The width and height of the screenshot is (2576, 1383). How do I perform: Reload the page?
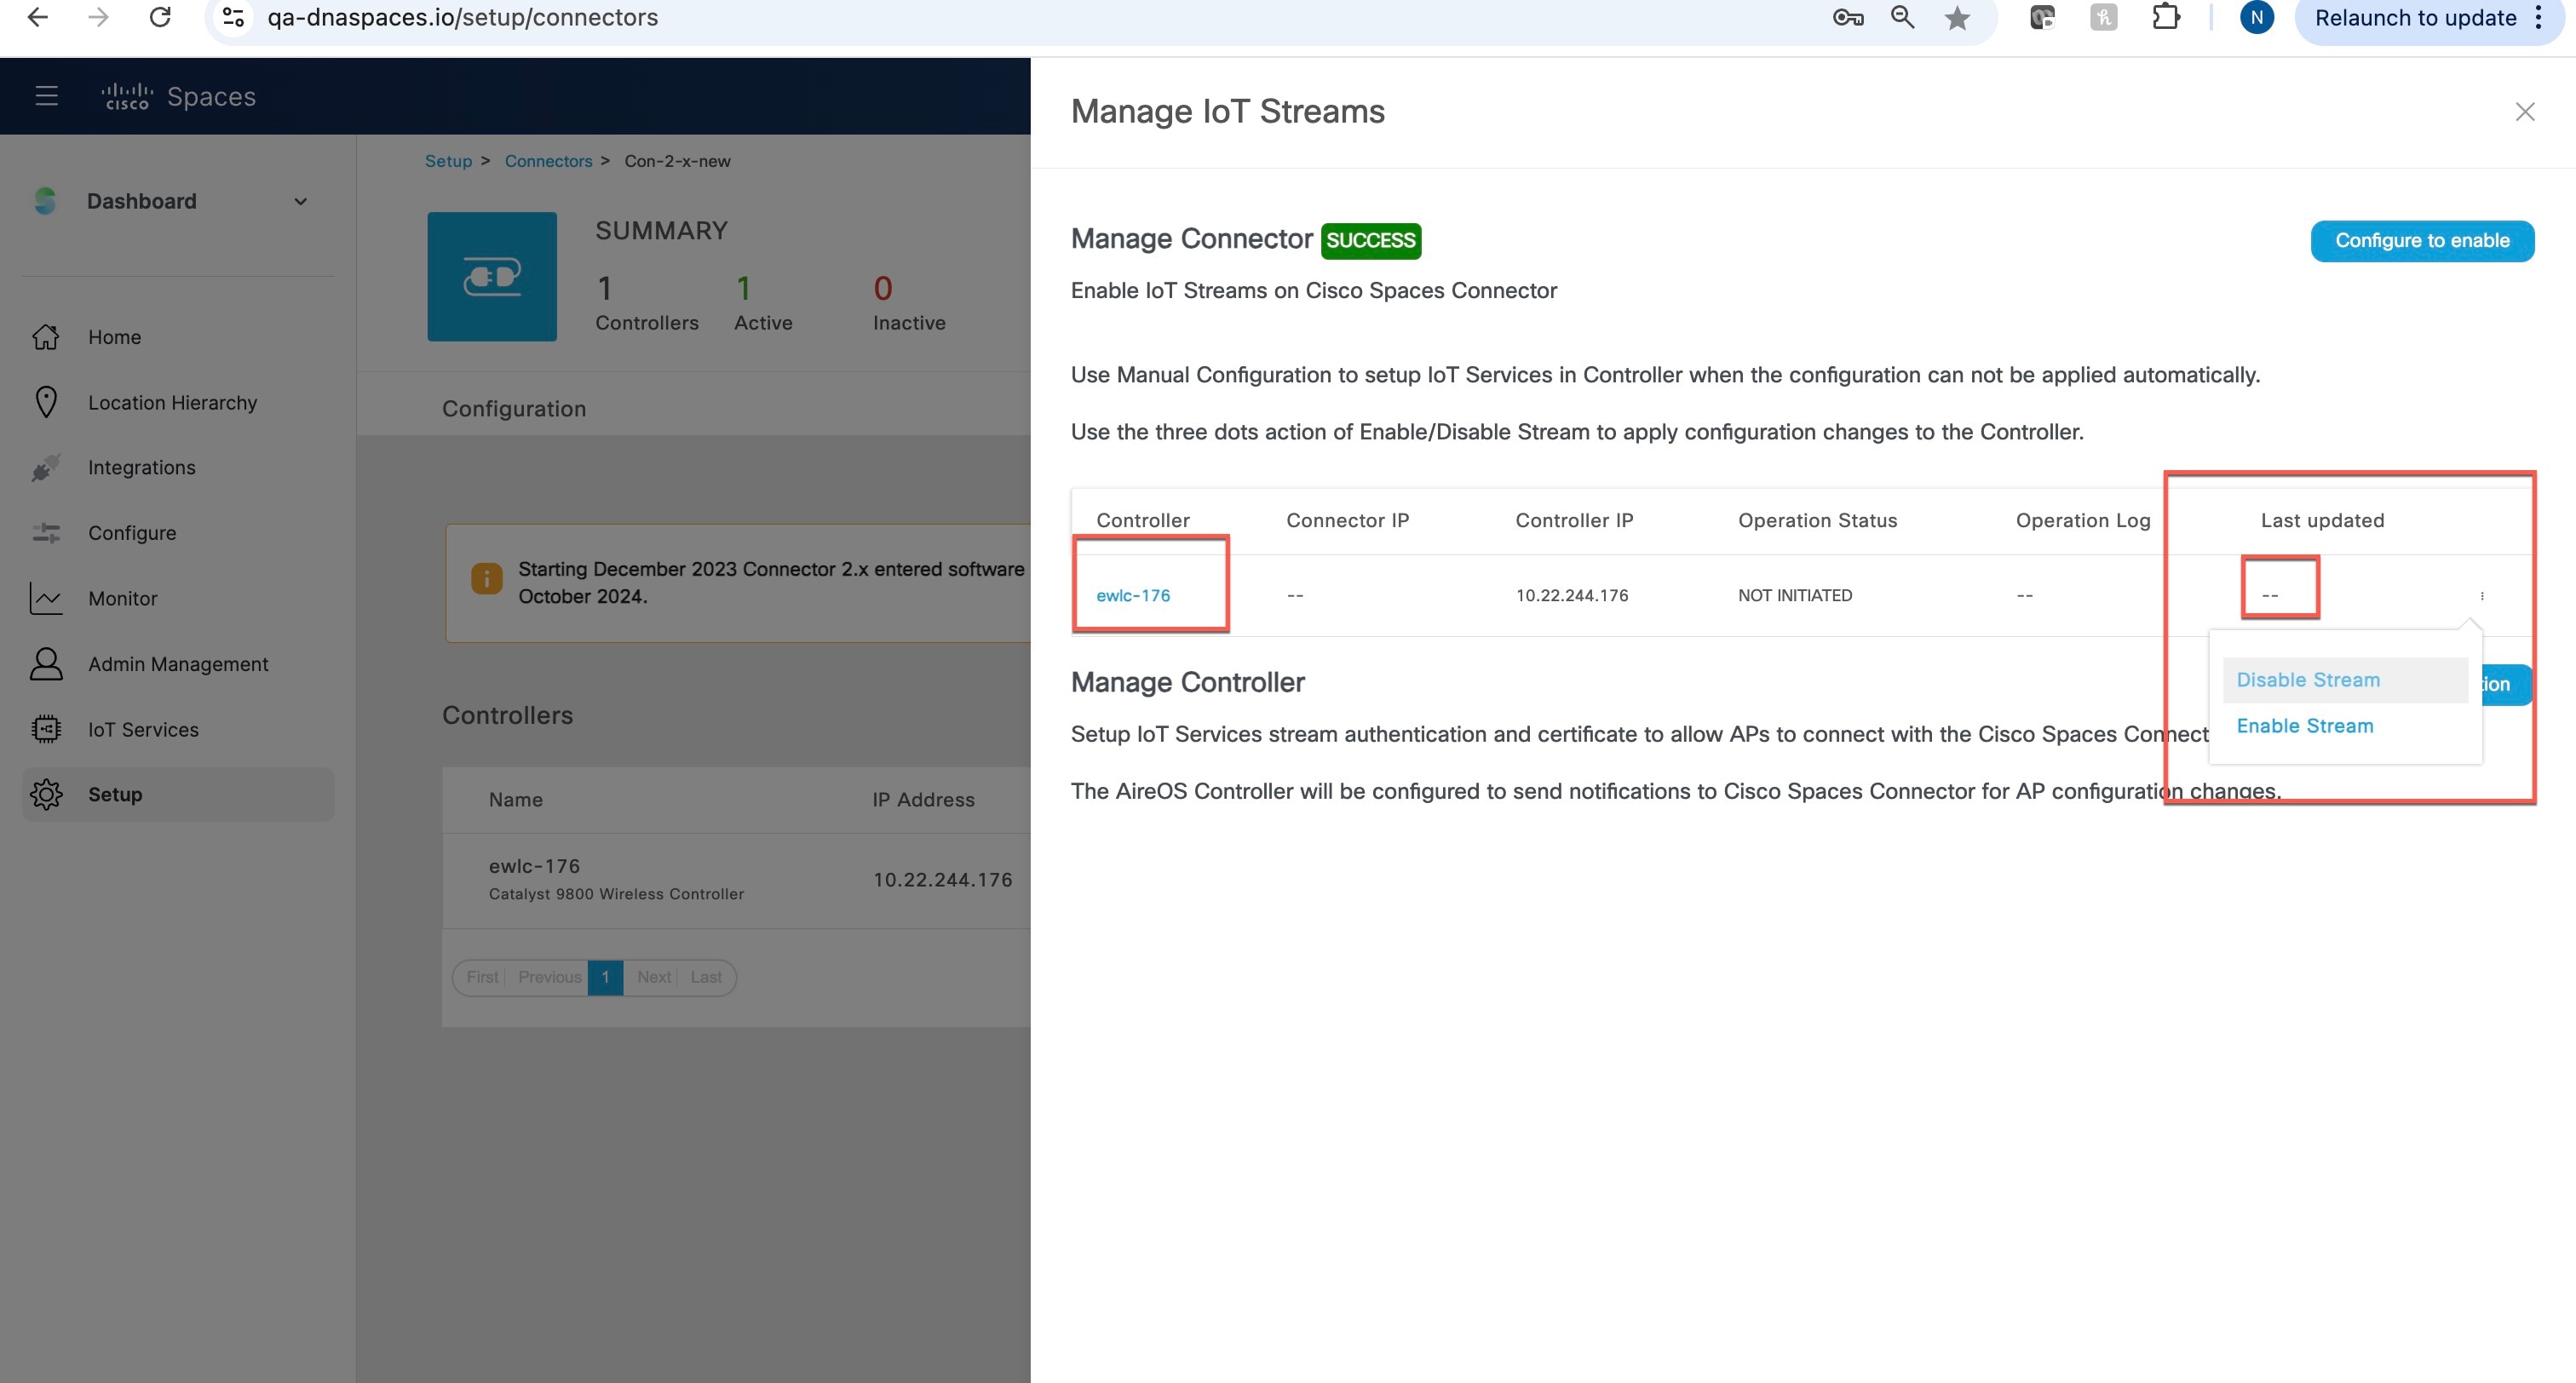(160, 17)
